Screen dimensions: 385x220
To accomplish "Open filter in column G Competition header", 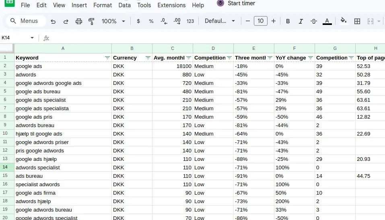I will (x=351, y=58).
